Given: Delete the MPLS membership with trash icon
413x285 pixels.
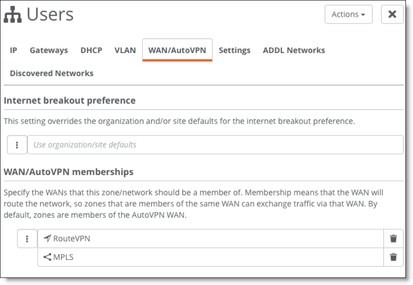Looking at the screenshot, I should [393, 257].
